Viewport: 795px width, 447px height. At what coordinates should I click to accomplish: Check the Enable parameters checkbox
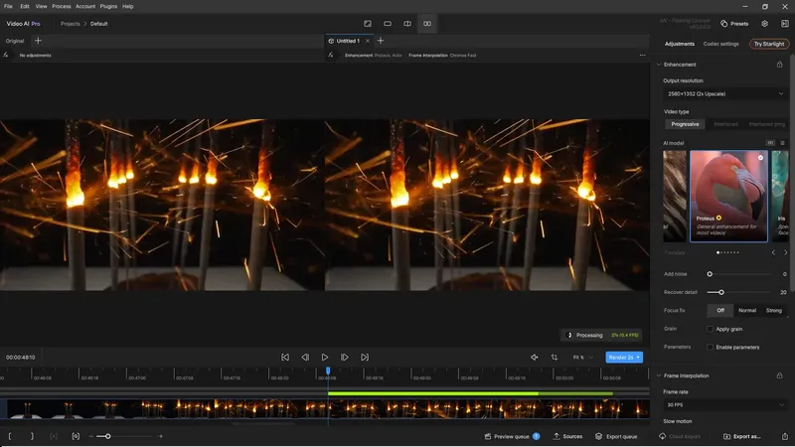[x=710, y=347]
